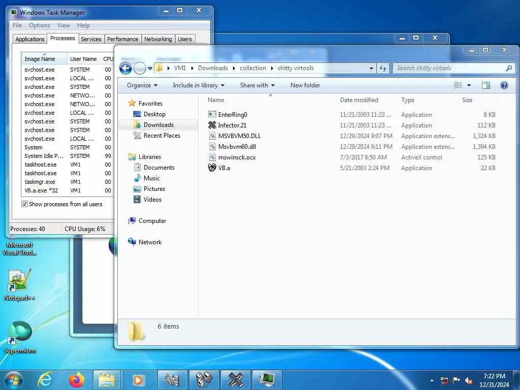Show hidden icons in system tray
Viewport: 520px width, 390px height.
pyautogui.click(x=432, y=380)
